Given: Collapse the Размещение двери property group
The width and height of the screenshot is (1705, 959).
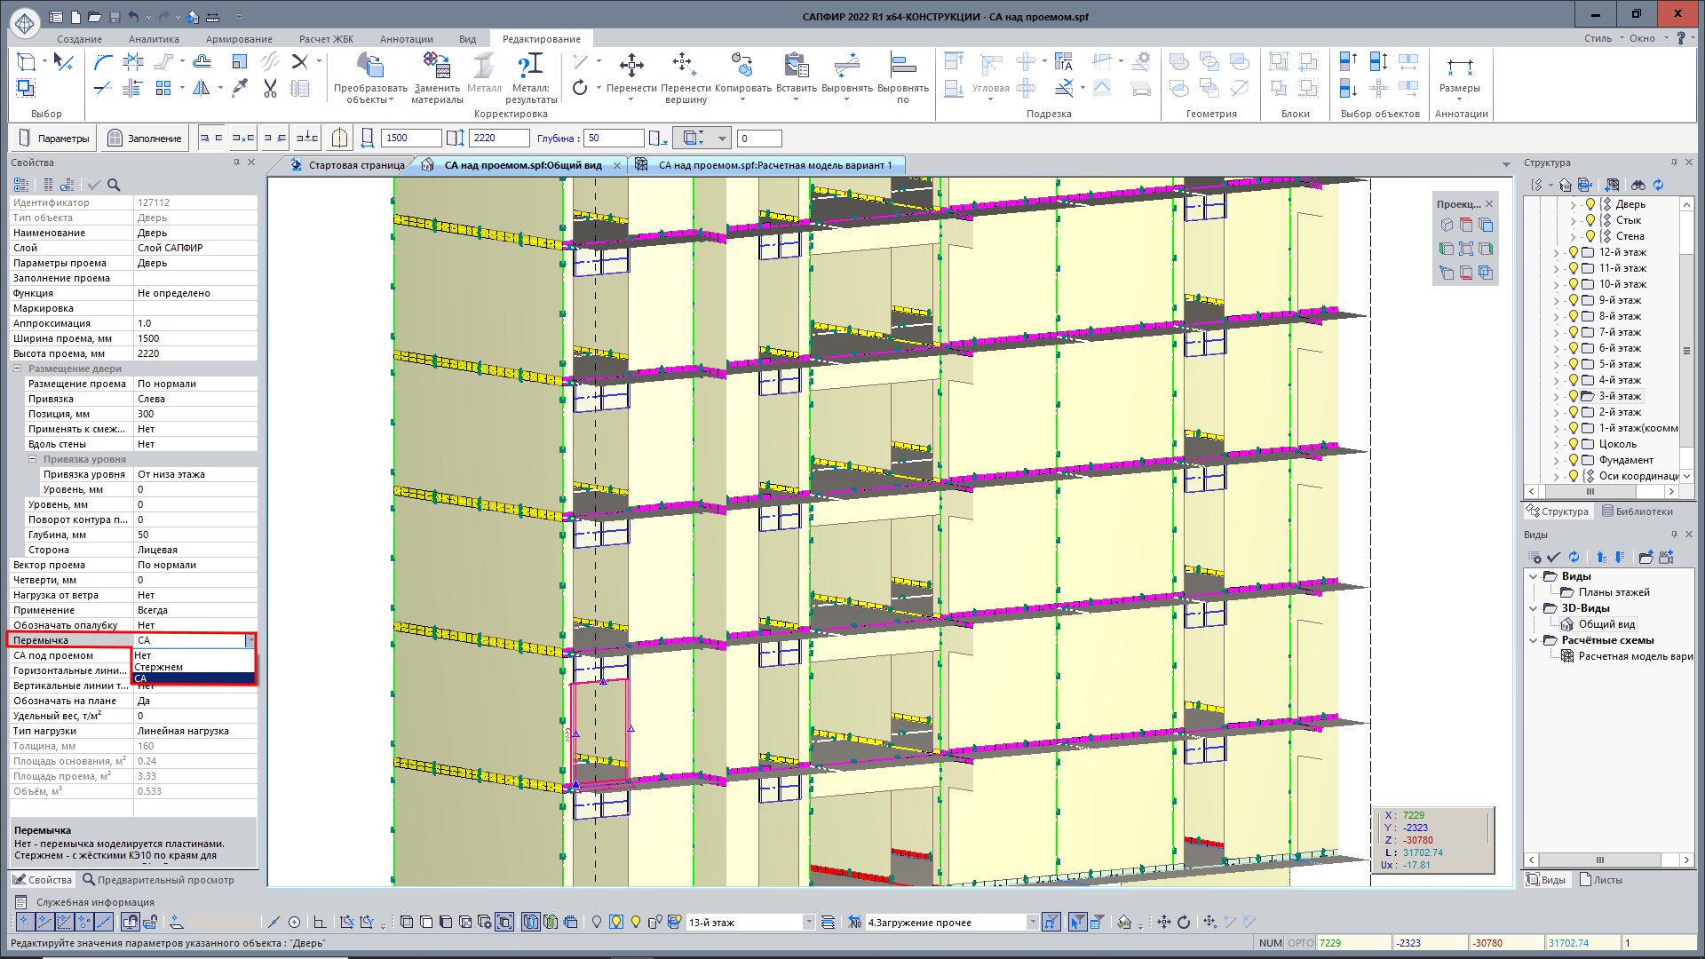Looking at the screenshot, I should coord(17,369).
